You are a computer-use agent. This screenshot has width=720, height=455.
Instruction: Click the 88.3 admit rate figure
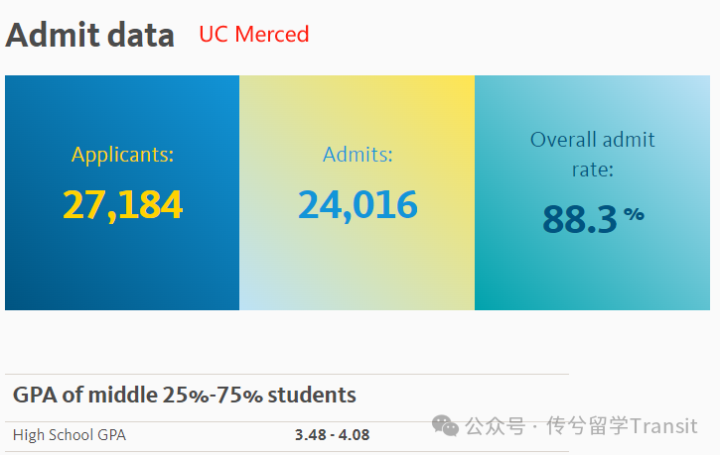click(x=580, y=219)
